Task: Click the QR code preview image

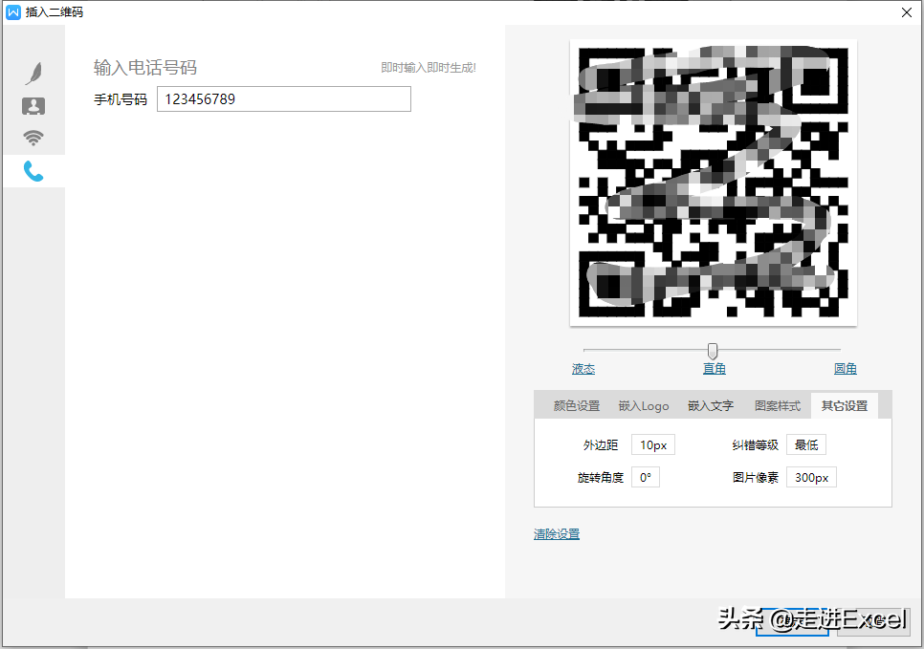Action: click(713, 183)
